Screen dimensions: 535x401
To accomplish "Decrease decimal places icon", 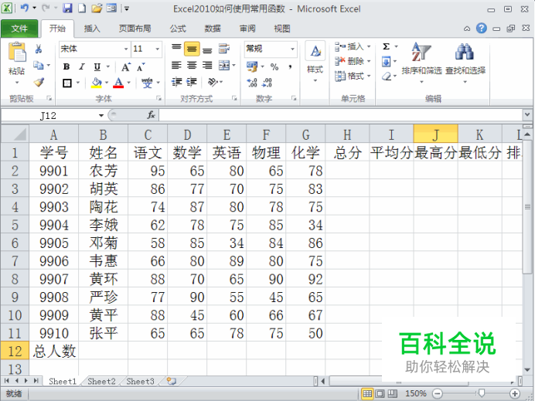I will tap(267, 83).
